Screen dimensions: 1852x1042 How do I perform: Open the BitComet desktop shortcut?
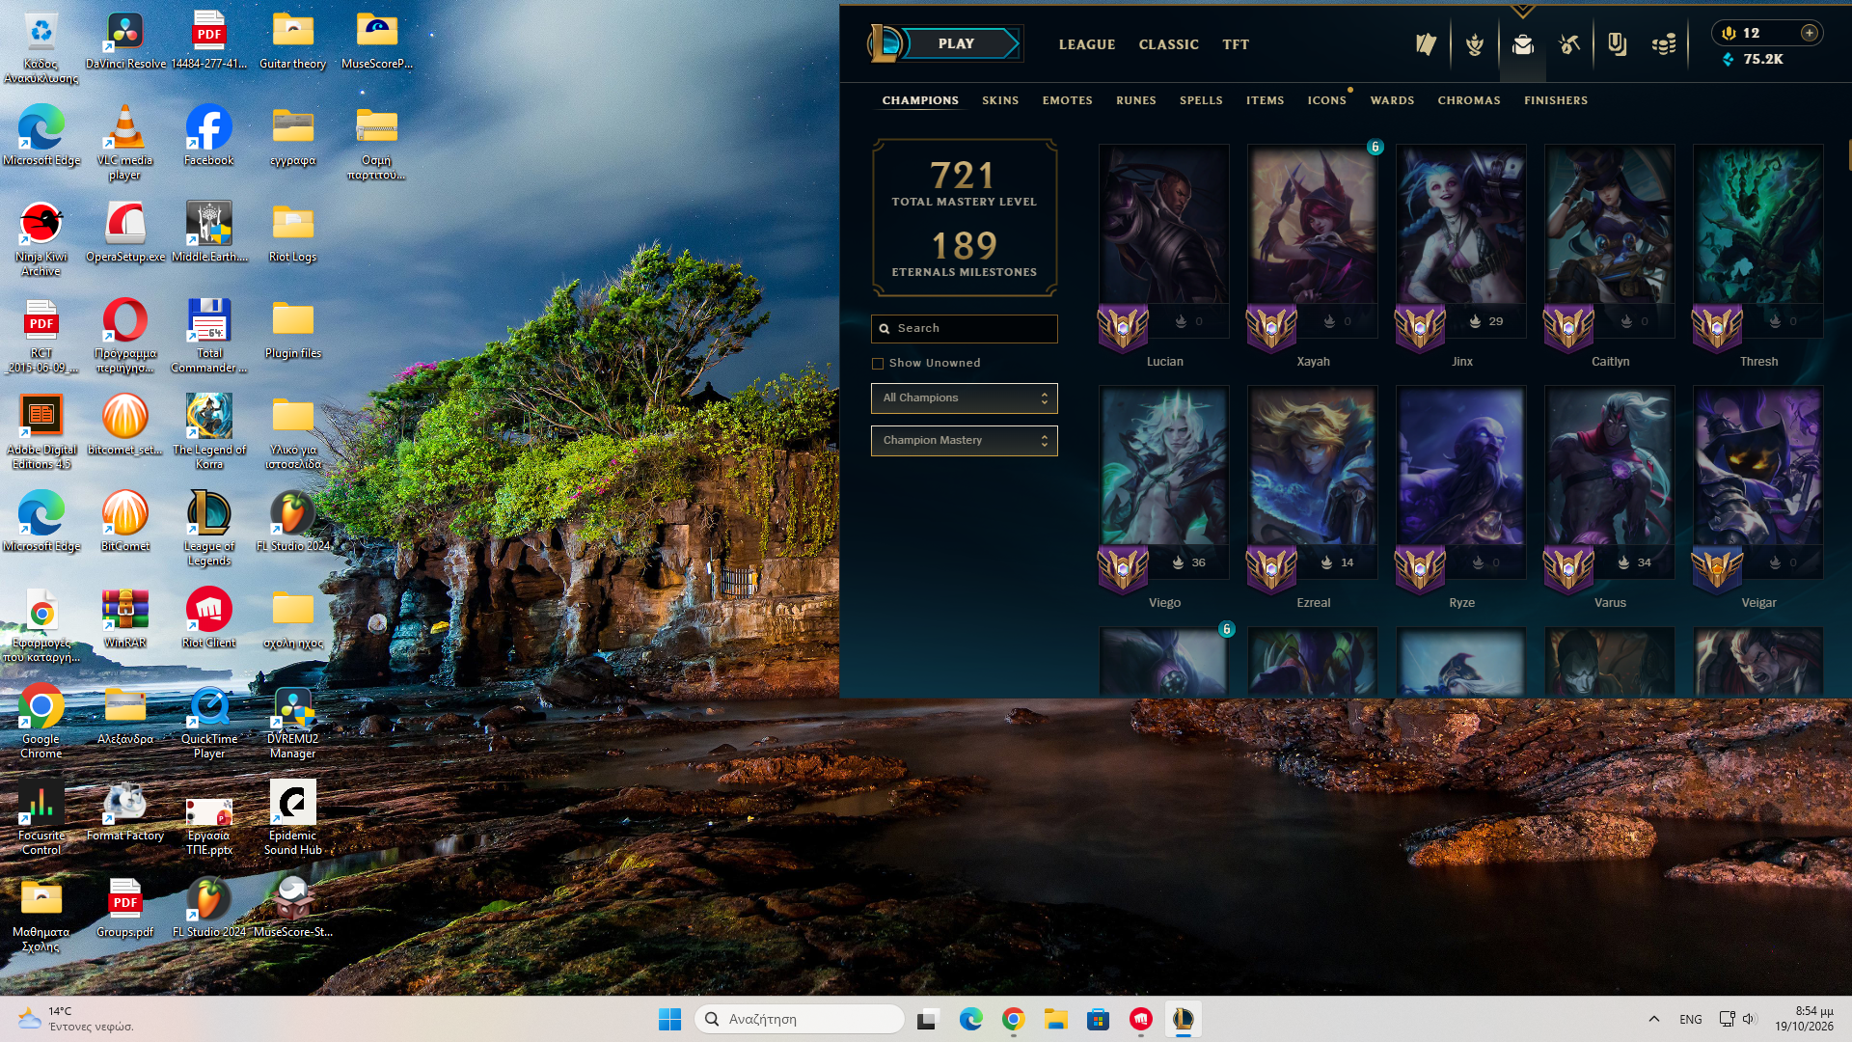point(125,522)
